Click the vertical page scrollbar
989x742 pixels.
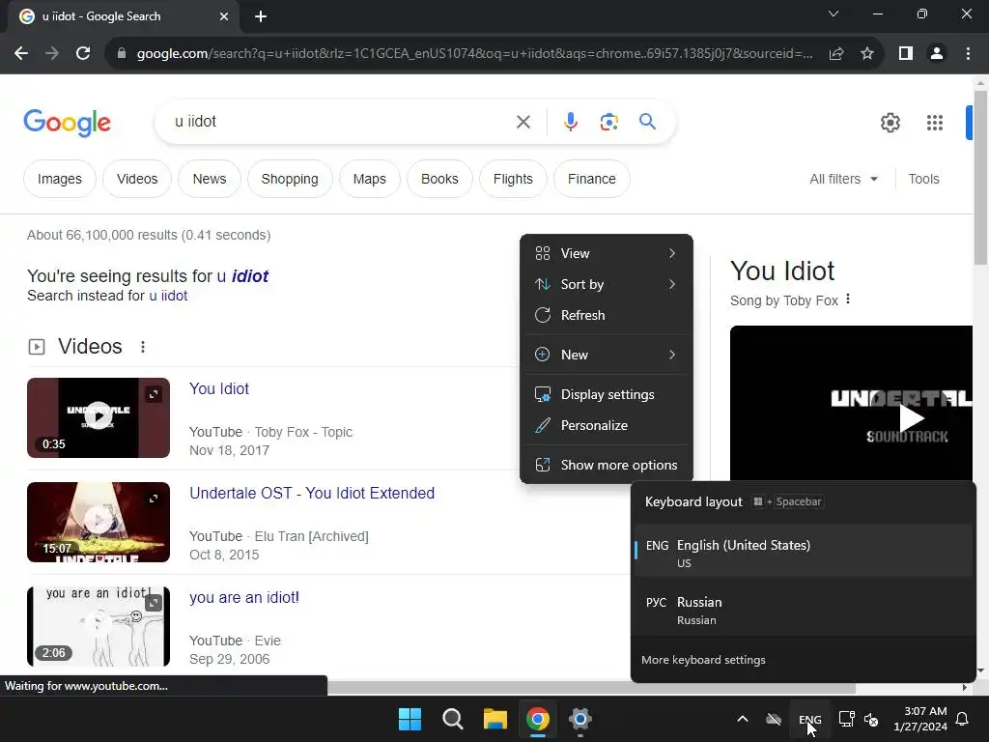(980, 177)
